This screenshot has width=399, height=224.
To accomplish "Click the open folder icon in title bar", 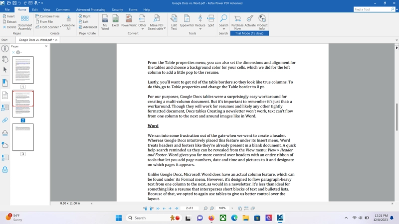I will pyautogui.click(x=8, y=3).
